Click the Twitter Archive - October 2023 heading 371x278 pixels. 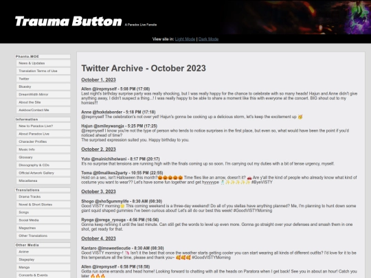144,69
